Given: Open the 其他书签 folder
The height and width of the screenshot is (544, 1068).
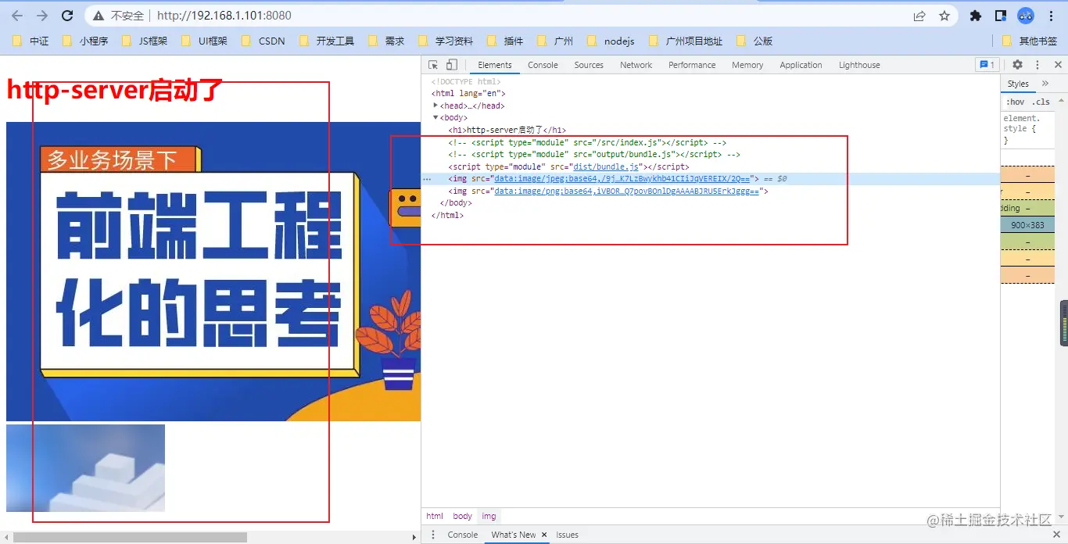Looking at the screenshot, I should point(1030,41).
